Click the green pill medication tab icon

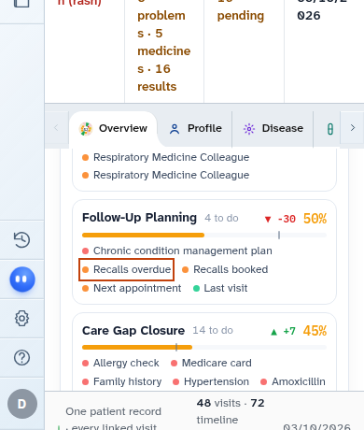pos(330,129)
